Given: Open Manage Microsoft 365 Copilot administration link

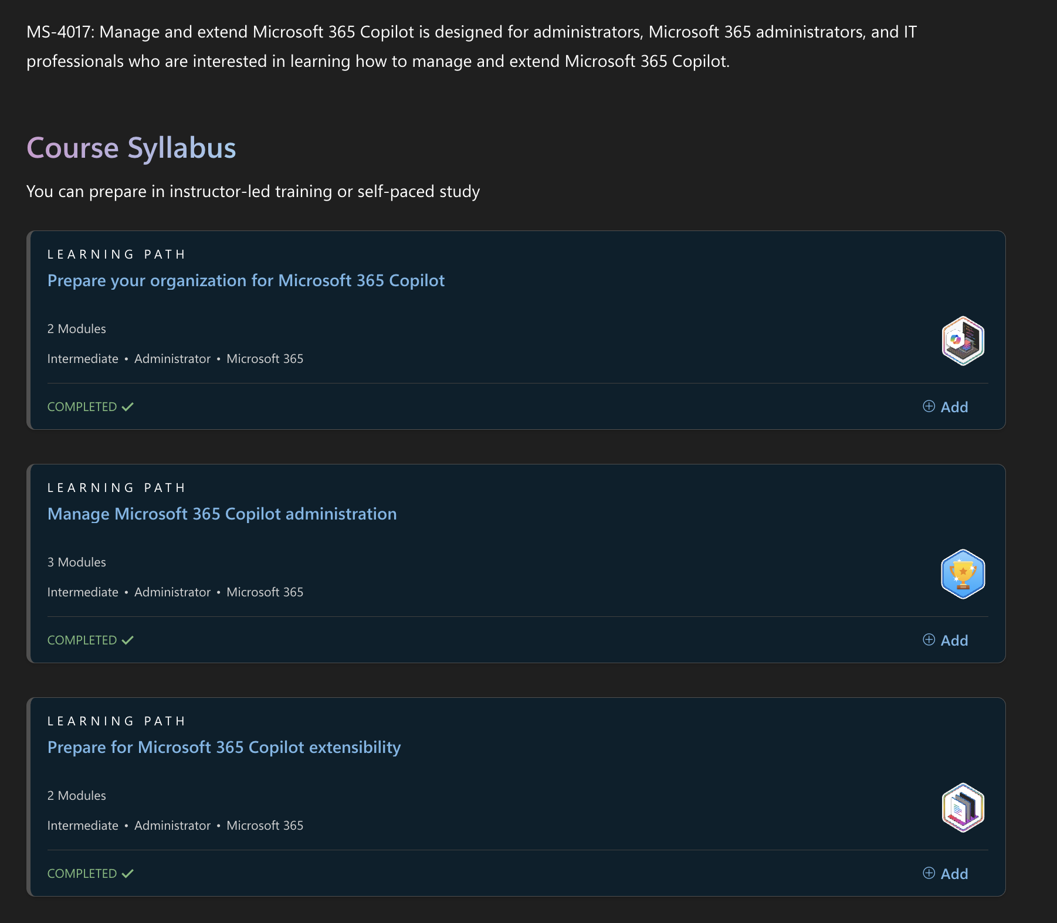Looking at the screenshot, I should coord(222,514).
